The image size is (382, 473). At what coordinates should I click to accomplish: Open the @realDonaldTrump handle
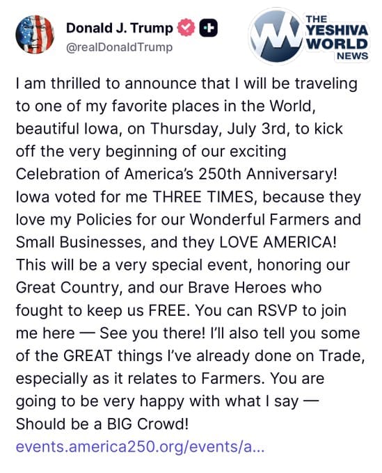[119, 47]
